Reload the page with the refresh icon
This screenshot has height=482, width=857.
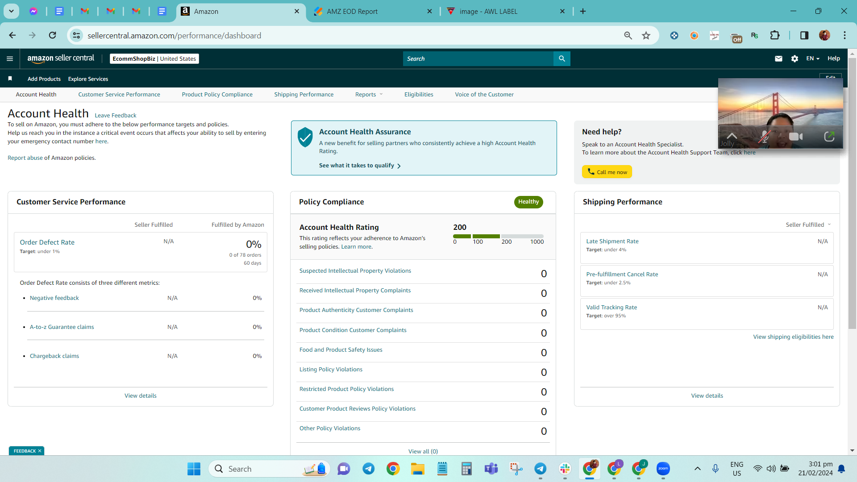click(x=53, y=35)
